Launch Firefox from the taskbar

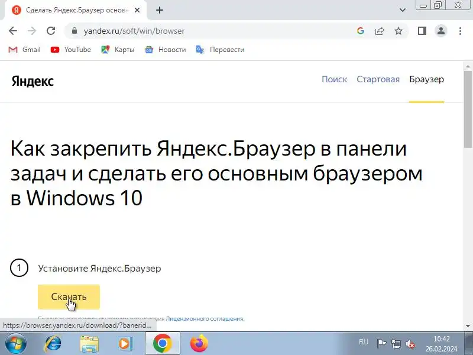pyautogui.click(x=199, y=344)
